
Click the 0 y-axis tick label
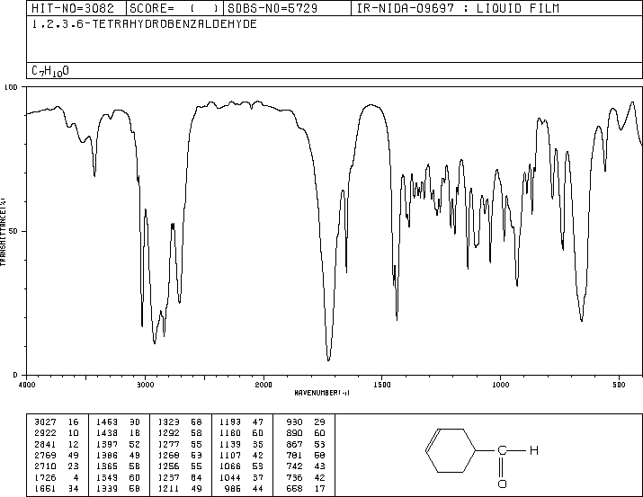[x=15, y=375]
